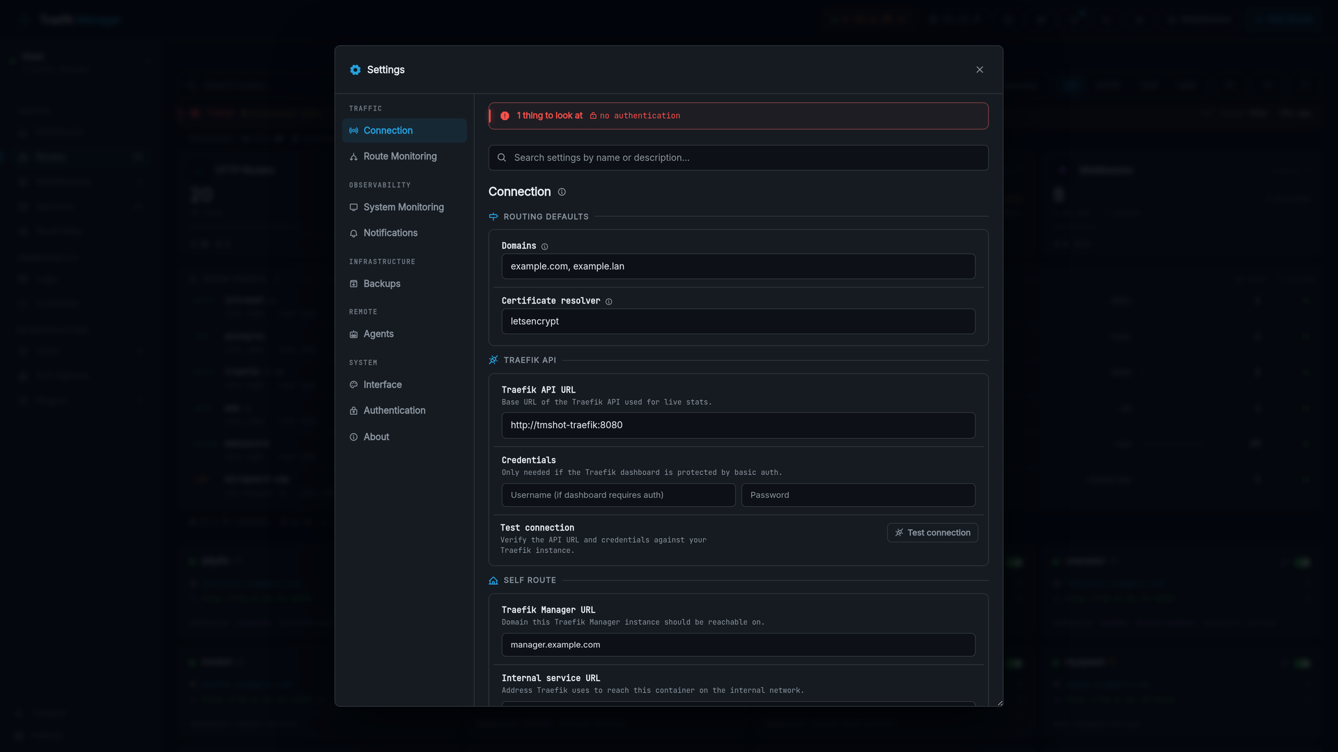The image size is (1338, 752).
Task: Click the Connection broadcast icon in sidebar
Action: point(354,131)
